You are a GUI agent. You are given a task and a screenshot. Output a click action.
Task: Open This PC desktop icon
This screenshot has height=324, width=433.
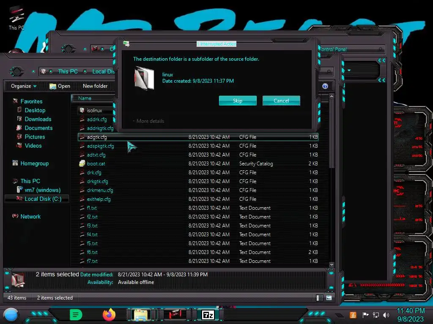tap(16, 18)
